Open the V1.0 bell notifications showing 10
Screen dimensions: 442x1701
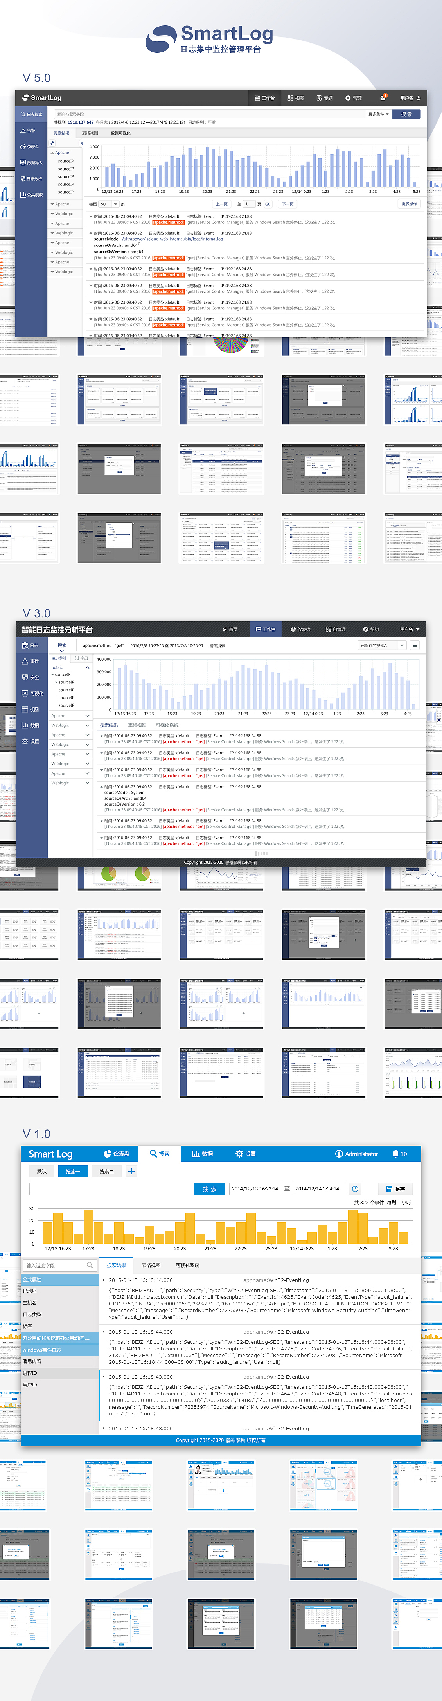(x=400, y=1154)
